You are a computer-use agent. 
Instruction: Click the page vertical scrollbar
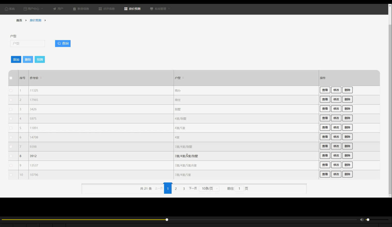click(390, 109)
